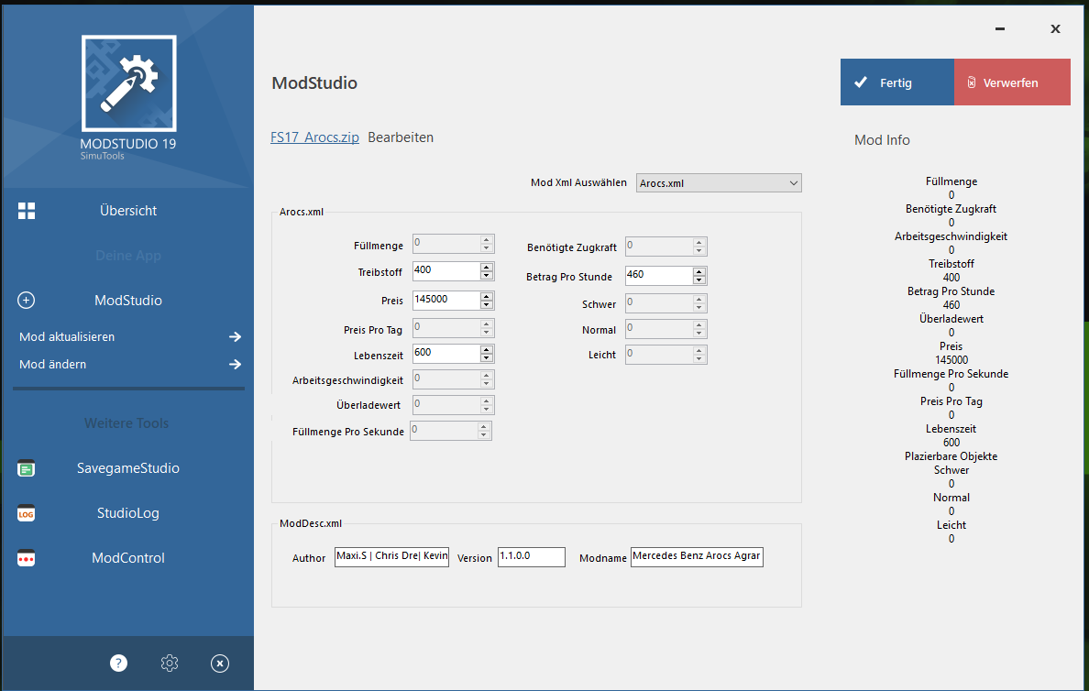Viewport: 1089px width, 691px height.
Task: Click the ModStudio plus circle icon
Action: [27, 301]
